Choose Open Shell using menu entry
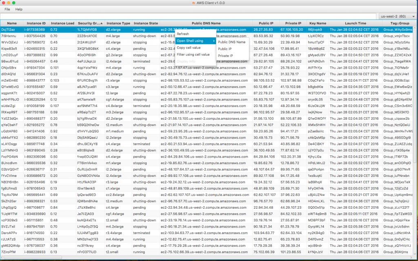Image resolution: width=418 pixels, height=261 pixels. coord(196,41)
